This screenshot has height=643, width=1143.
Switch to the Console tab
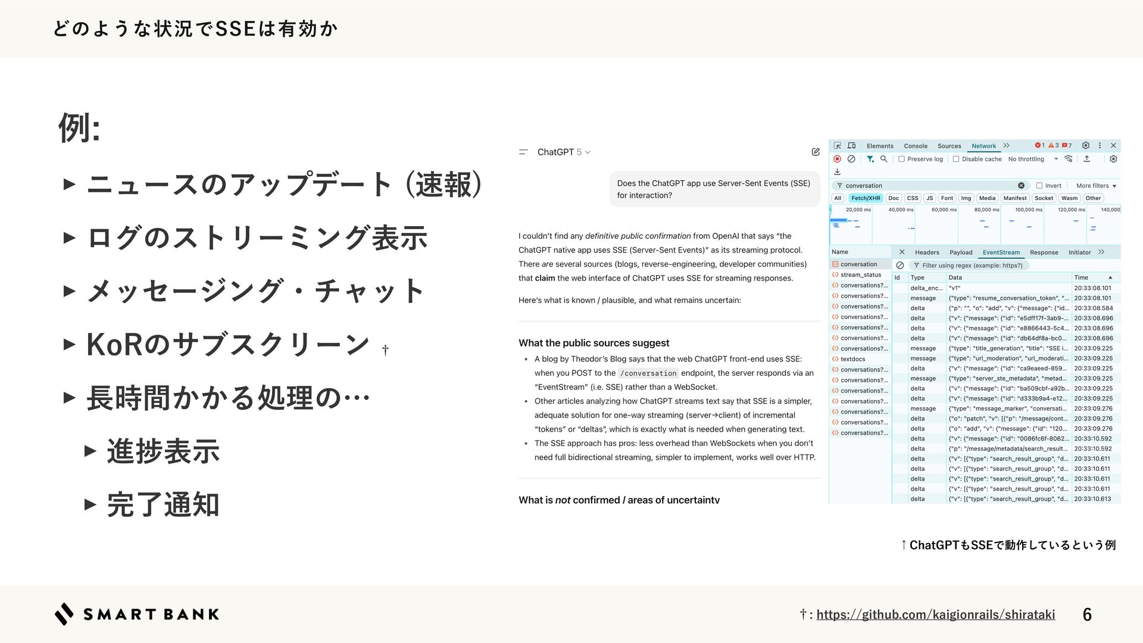(x=916, y=146)
